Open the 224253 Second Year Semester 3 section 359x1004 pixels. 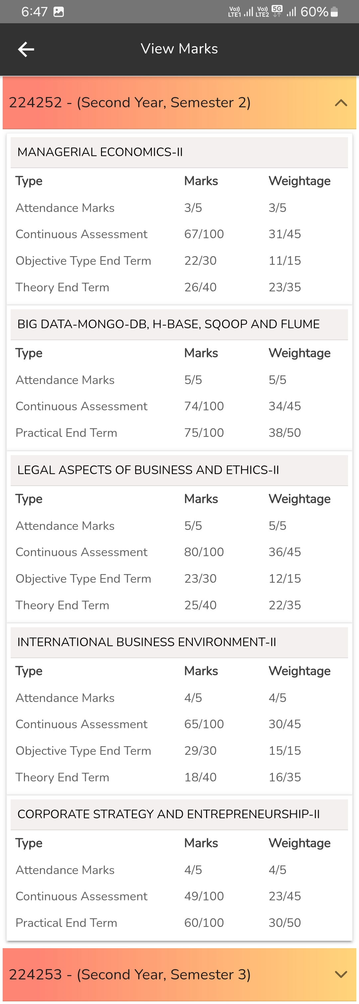pyautogui.click(x=130, y=975)
